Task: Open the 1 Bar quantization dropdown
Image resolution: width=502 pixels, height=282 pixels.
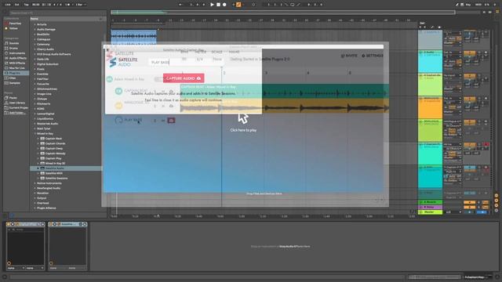Action: (x=80, y=5)
